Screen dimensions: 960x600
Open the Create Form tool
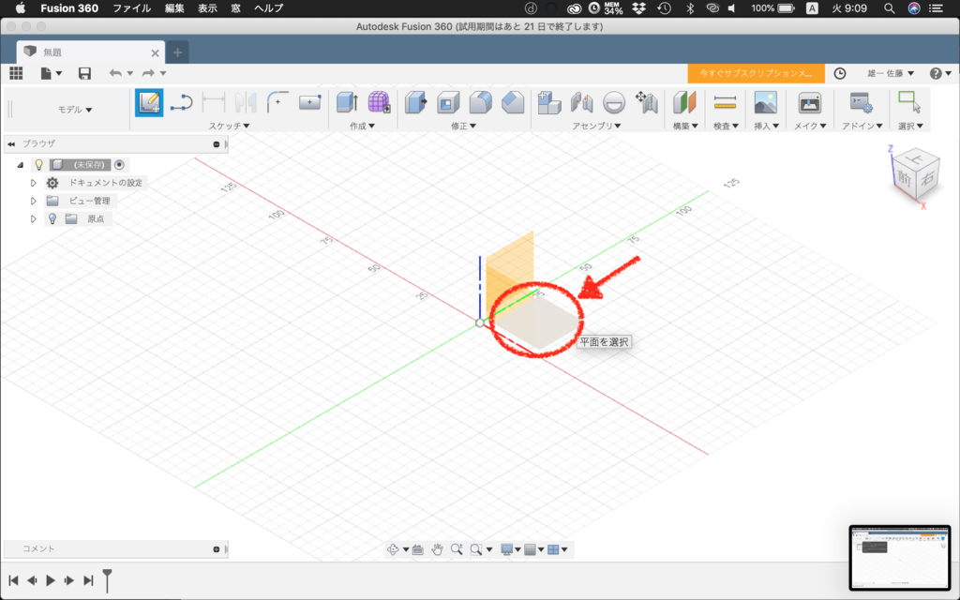[379, 102]
